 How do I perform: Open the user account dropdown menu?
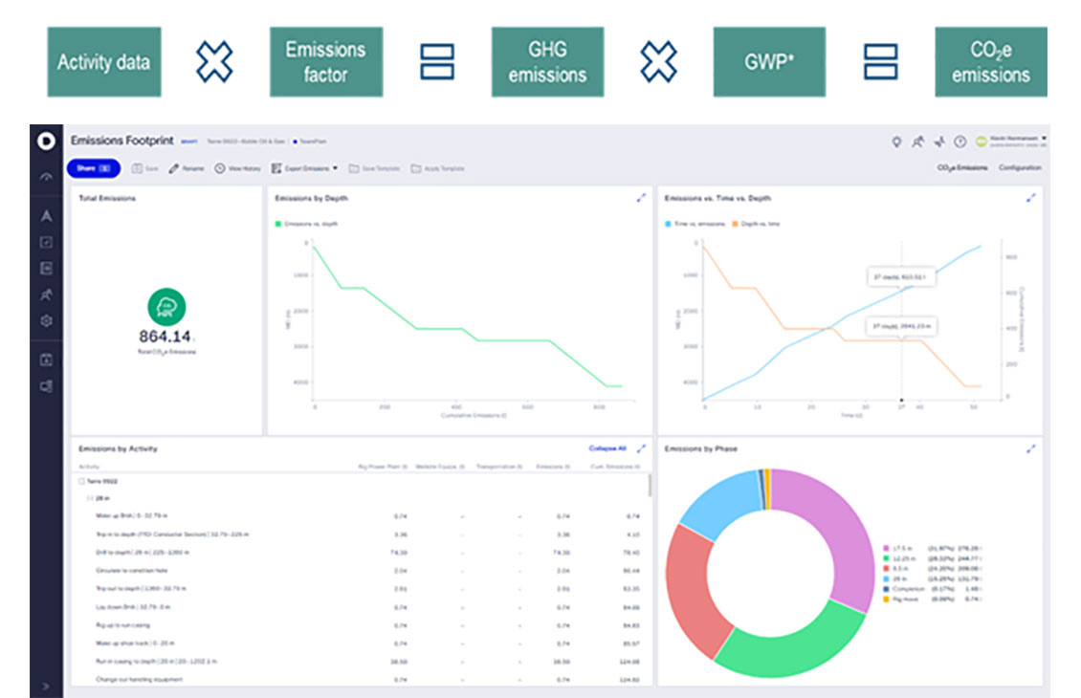pos(1043,140)
